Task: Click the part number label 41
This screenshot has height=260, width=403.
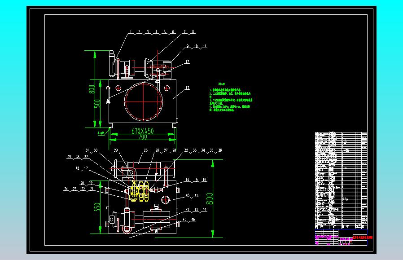Action: click(196, 196)
